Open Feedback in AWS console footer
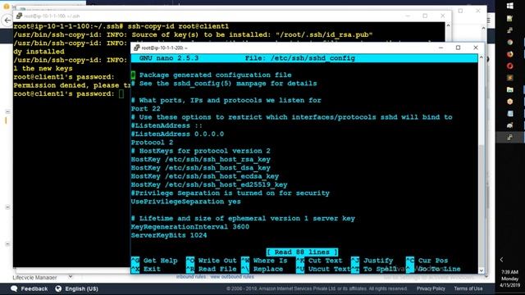 [x=34, y=288]
